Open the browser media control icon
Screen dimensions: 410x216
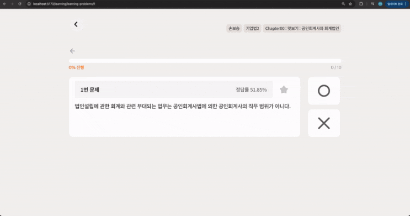pos(372,4)
